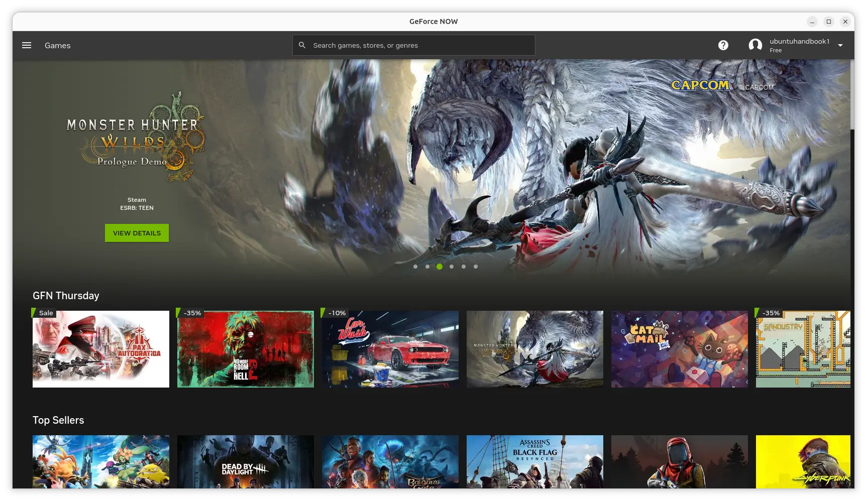Open the Cat Mail game tile
The image size is (867, 501).
tap(680, 349)
